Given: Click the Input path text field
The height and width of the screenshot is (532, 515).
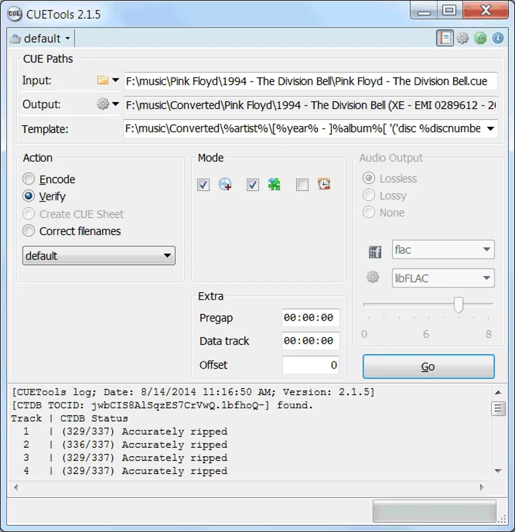Looking at the screenshot, I should (x=311, y=81).
